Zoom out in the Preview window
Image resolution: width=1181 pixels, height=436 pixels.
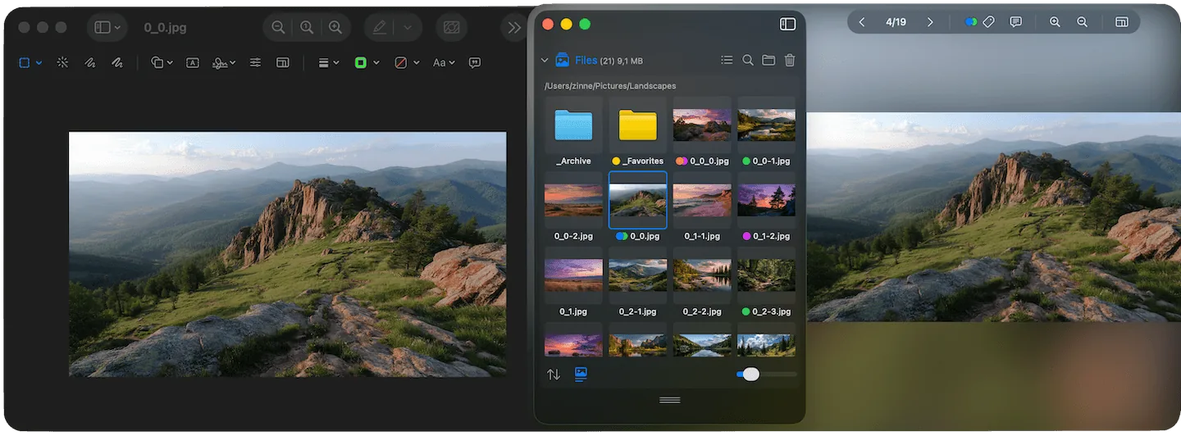(279, 27)
